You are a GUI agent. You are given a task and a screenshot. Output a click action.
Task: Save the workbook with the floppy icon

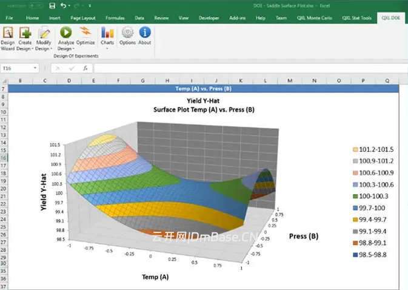click(52, 5)
